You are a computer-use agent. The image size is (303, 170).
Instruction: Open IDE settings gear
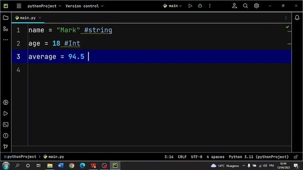257,6
